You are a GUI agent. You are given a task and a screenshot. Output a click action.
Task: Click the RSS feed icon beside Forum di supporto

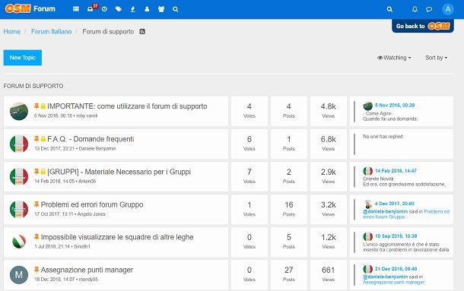[x=142, y=31]
